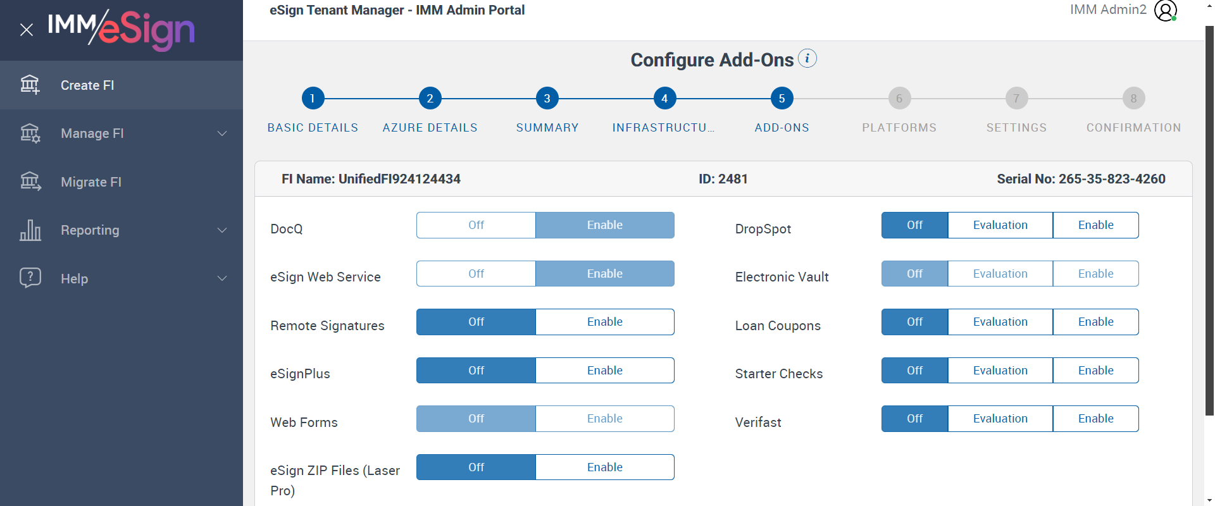Expand the Help menu chevron
The image size is (1215, 506).
222,278
